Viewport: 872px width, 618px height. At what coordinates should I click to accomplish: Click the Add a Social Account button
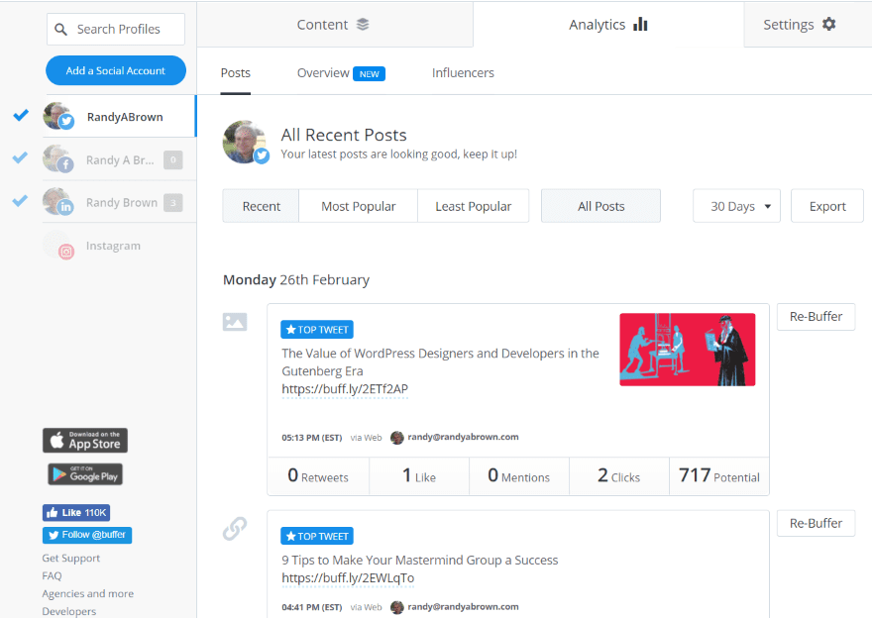point(116,70)
